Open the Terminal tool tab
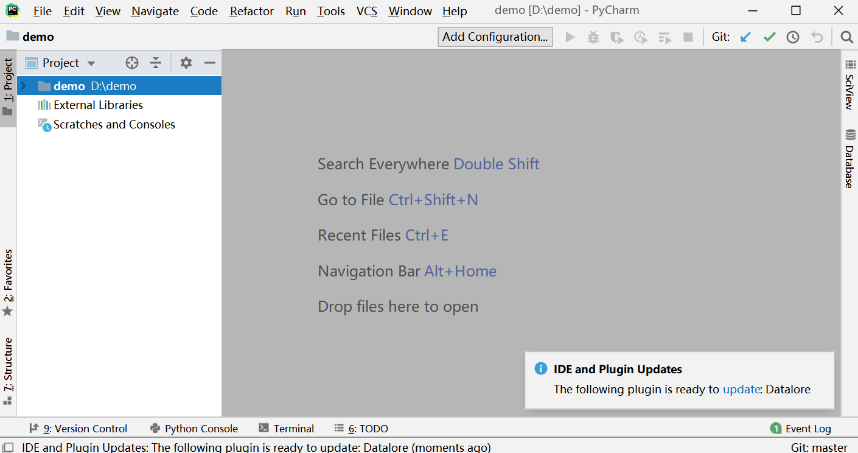 pos(287,429)
